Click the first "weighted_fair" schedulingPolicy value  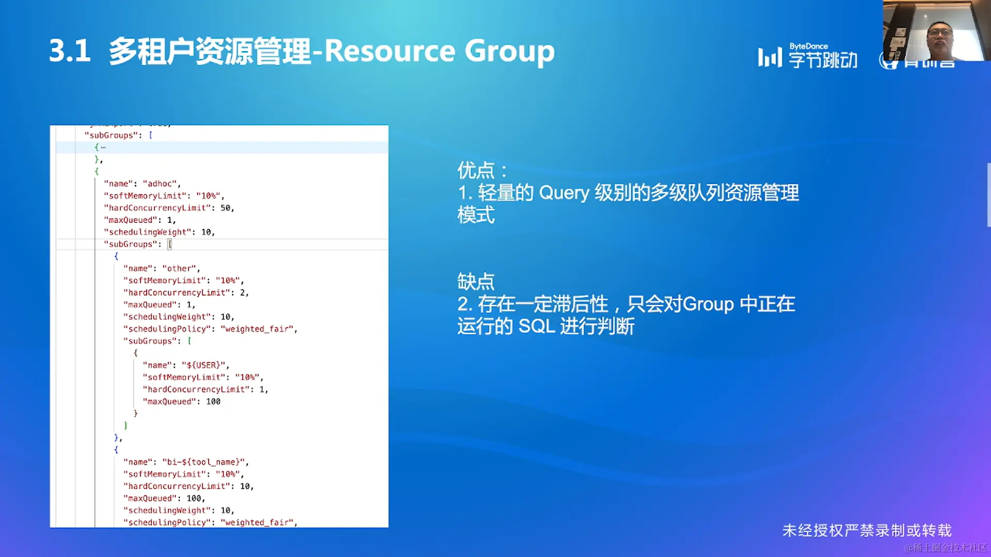pos(258,329)
